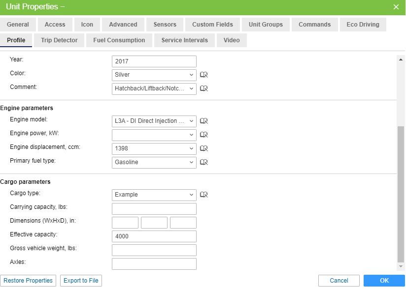Switch to the Sensors tab
The width and height of the screenshot is (406, 289).
[165, 25]
